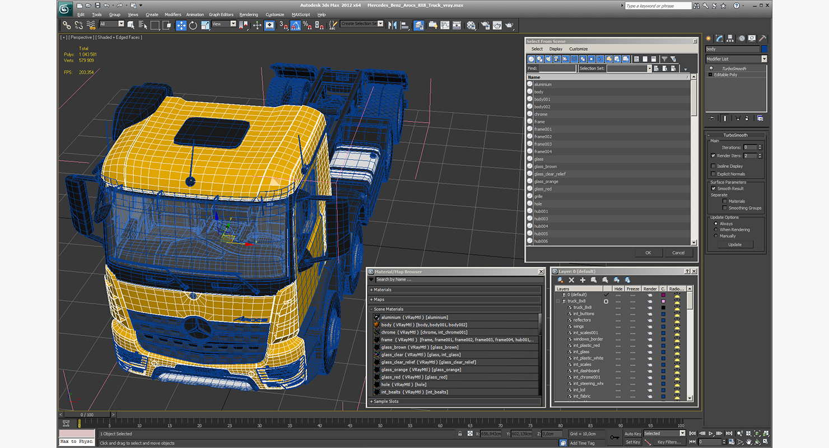
Task: Expand the Materials group in Material Browser
Action: click(454, 290)
